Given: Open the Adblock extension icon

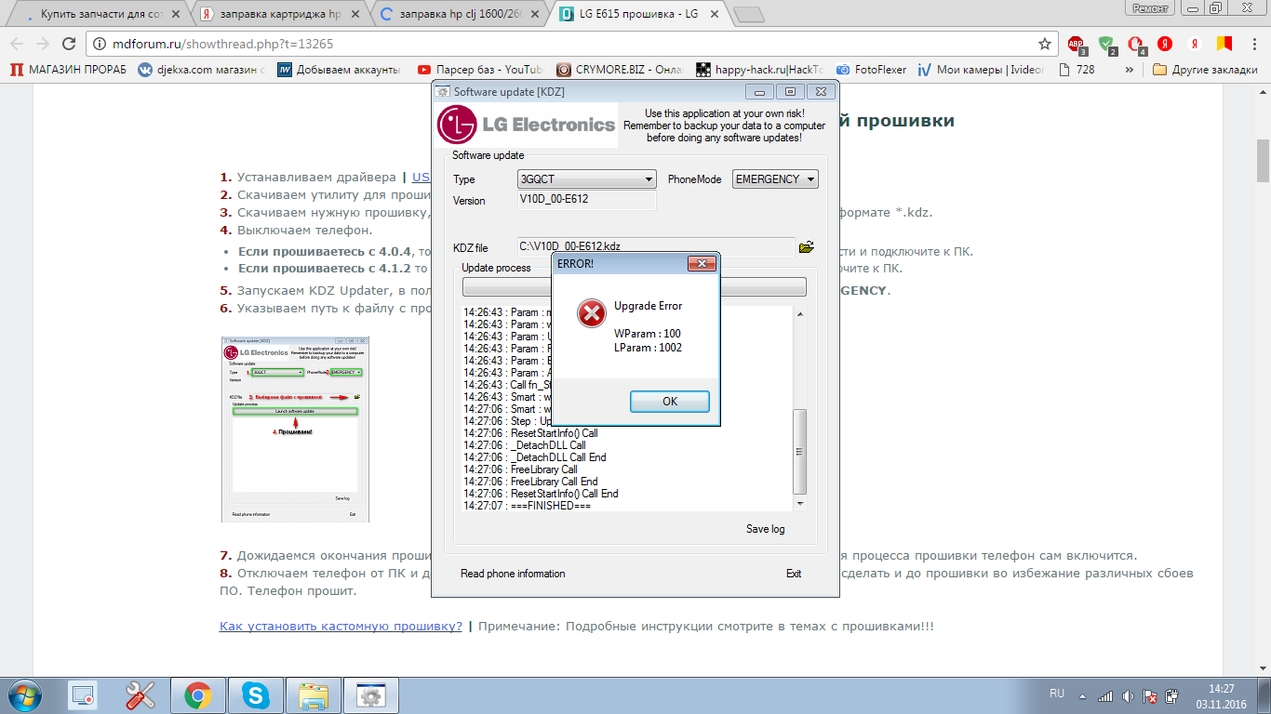Looking at the screenshot, I should coord(1076,44).
